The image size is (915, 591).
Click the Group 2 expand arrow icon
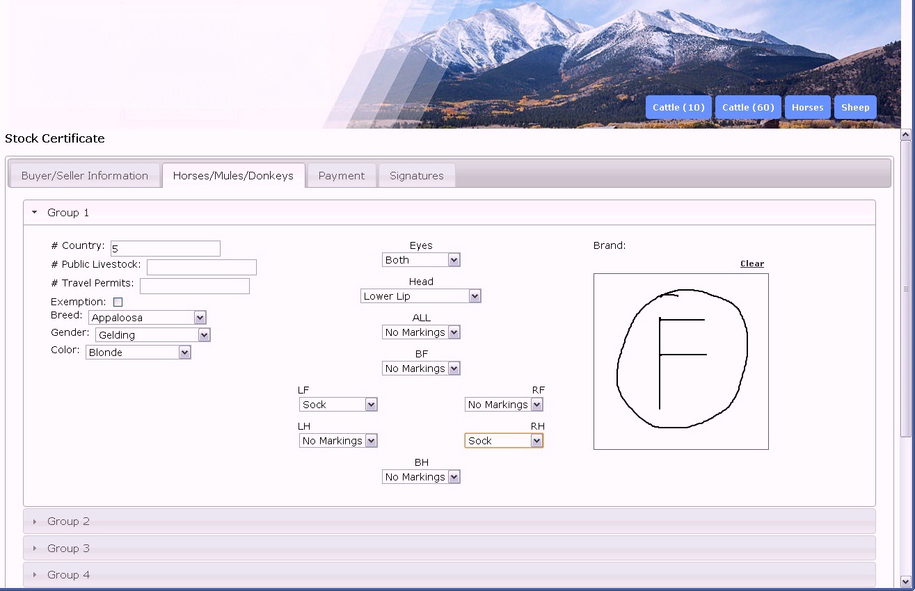click(35, 521)
